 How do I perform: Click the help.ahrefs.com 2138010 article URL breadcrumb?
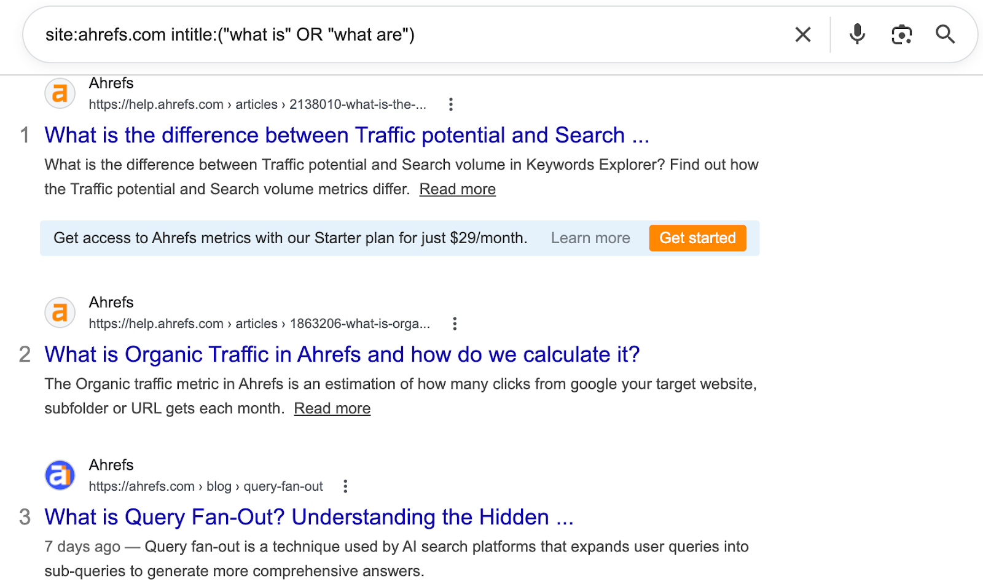pos(257,104)
